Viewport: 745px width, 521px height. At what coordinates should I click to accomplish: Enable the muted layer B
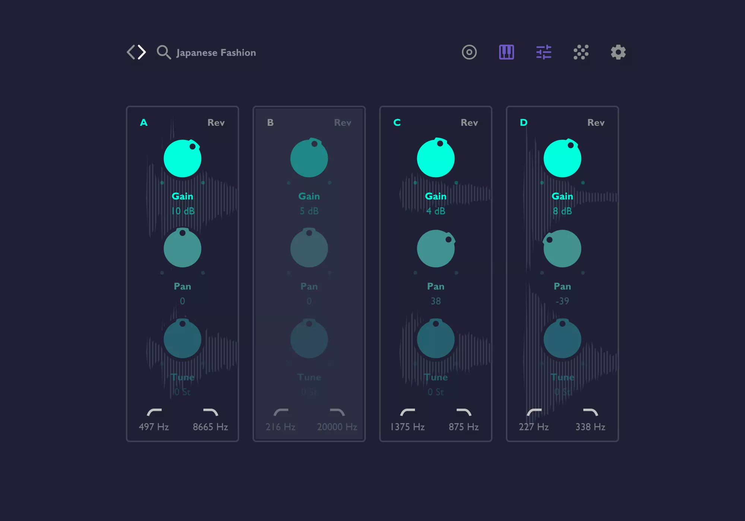[x=270, y=122]
